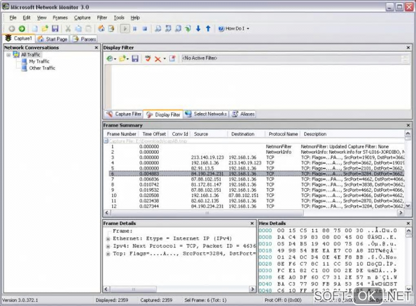The image size is (416, 306).
Task: Click the Back navigation arrow icon
Action: click(12, 29)
